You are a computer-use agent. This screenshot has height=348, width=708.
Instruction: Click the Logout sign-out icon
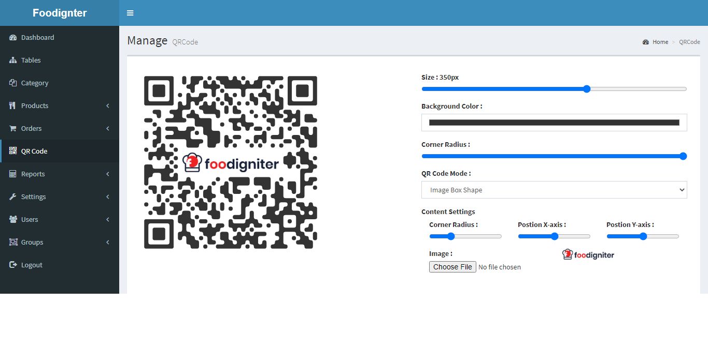pyautogui.click(x=13, y=265)
